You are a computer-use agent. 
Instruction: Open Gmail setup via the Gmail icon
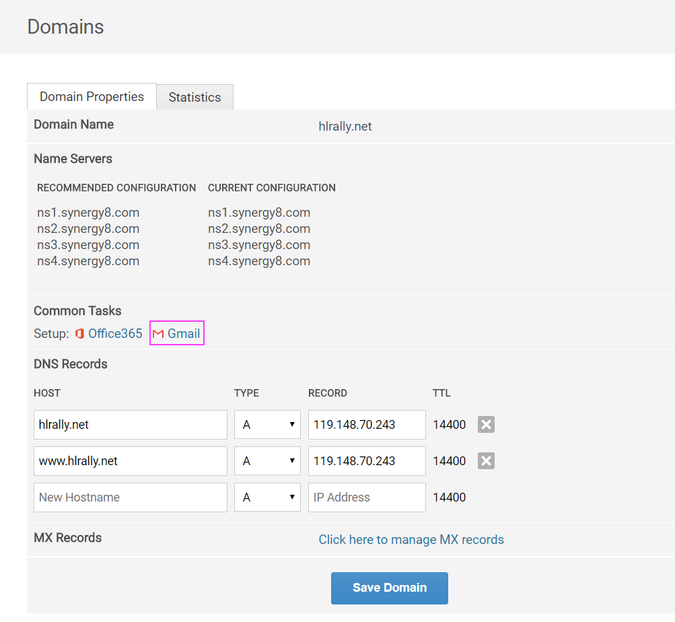pos(158,333)
